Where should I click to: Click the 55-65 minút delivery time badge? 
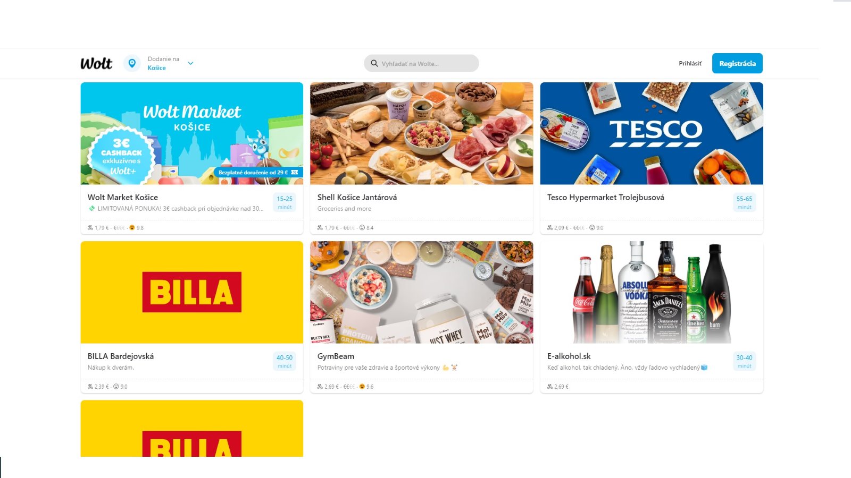coord(744,202)
